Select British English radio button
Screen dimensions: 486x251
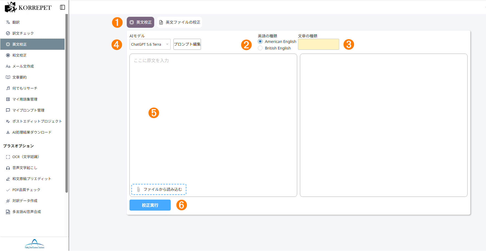[260, 48]
